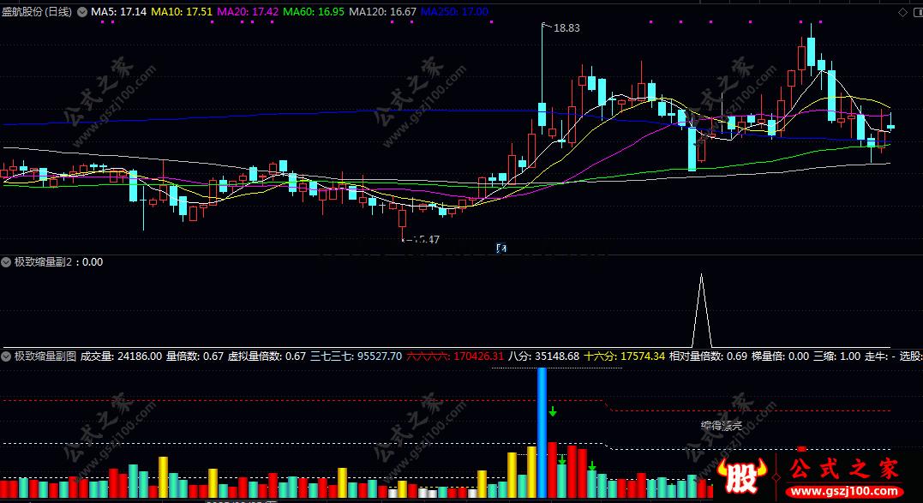This screenshot has height=503, width=923.
Task: Click the yellow 十六分: 17574.34 value
Action: click(624, 356)
